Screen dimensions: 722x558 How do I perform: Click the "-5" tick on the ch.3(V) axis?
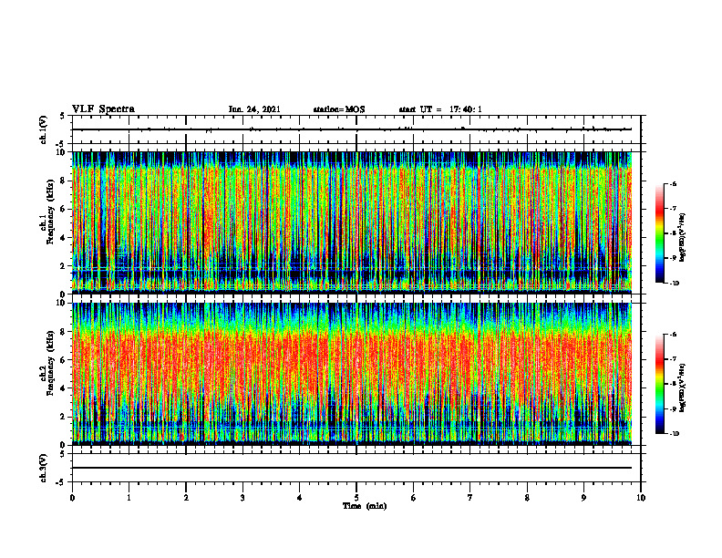point(60,482)
